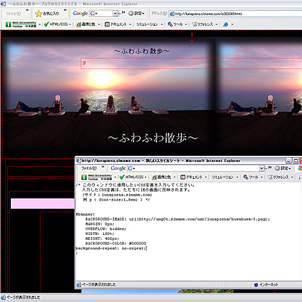The width and height of the screenshot is (302, 302).
Task: Click page icon in main window status bar
Action: tap(3, 297)
